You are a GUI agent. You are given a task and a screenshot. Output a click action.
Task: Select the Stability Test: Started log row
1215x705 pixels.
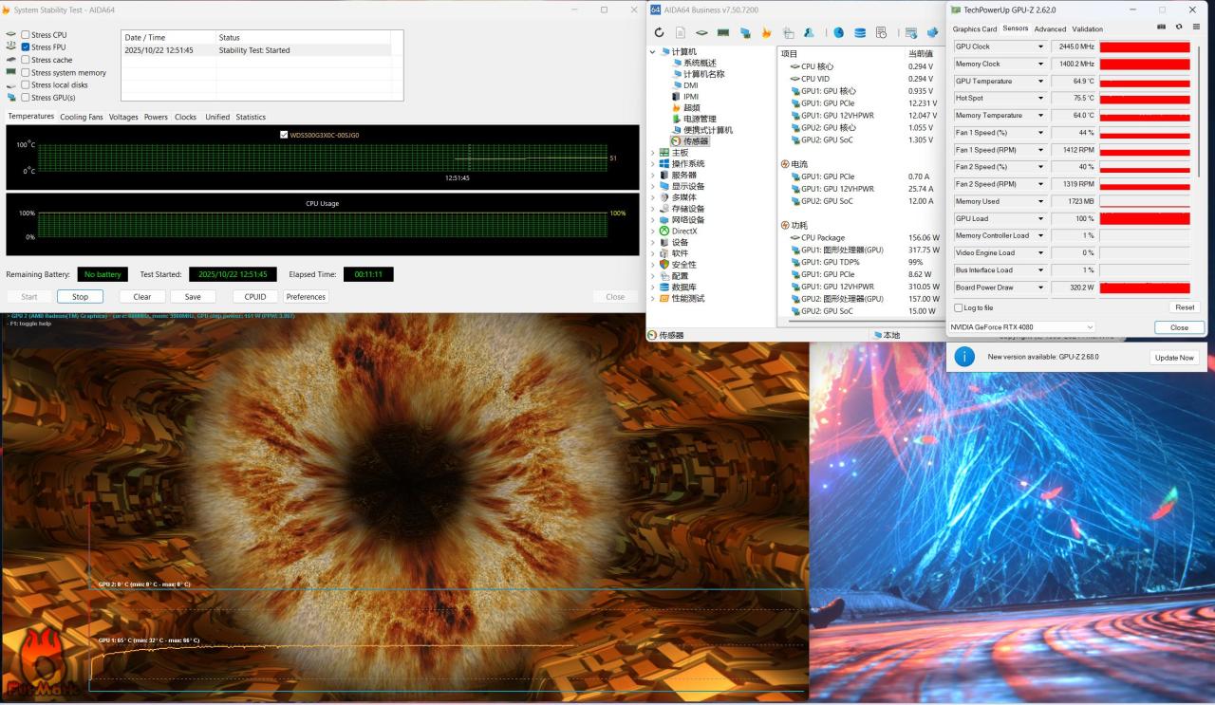coord(255,50)
